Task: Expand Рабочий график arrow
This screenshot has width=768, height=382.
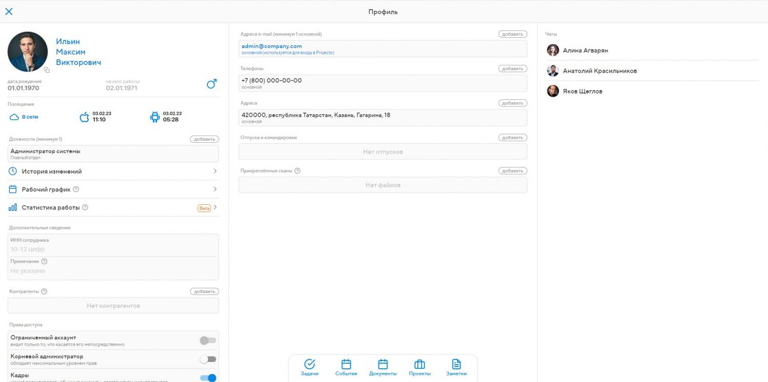Action: coord(215,189)
